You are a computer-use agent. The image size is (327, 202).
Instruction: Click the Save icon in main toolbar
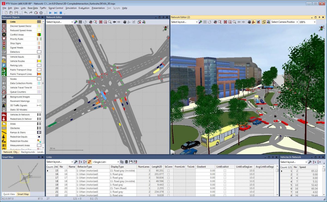click(16, 13)
